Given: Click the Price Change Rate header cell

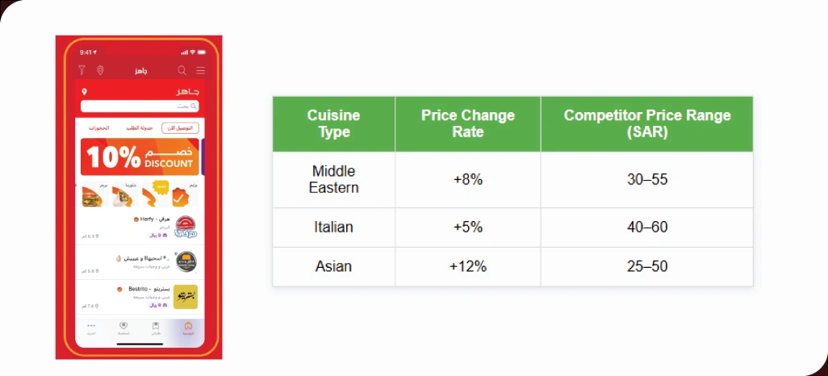Looking at the screenshot, I should point(467,123).
